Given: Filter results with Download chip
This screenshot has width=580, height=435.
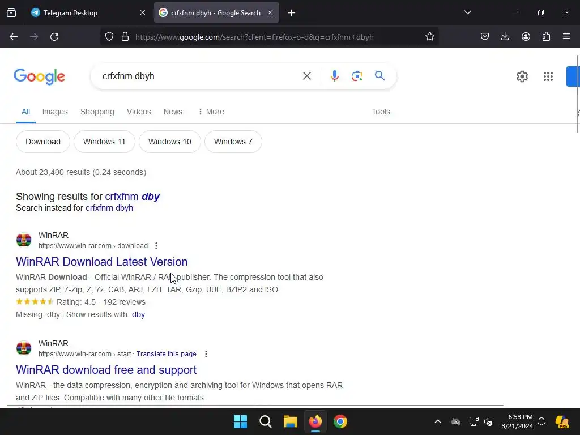Looking at the screenshot, I should click(43, 142).
